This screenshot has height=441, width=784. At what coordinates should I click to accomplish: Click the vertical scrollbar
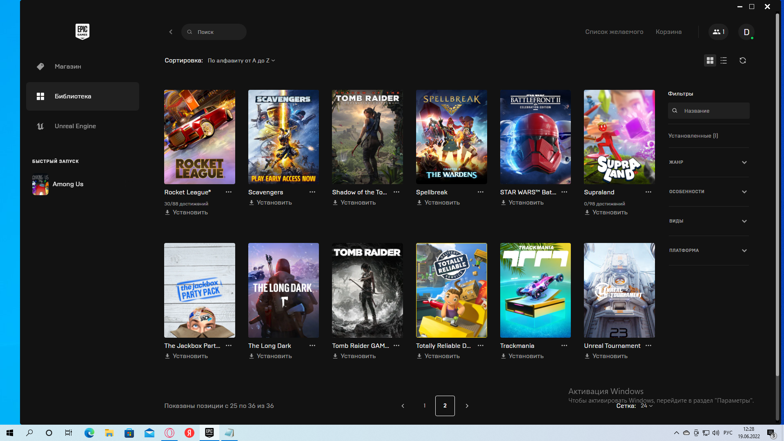(x=777, y=195)
